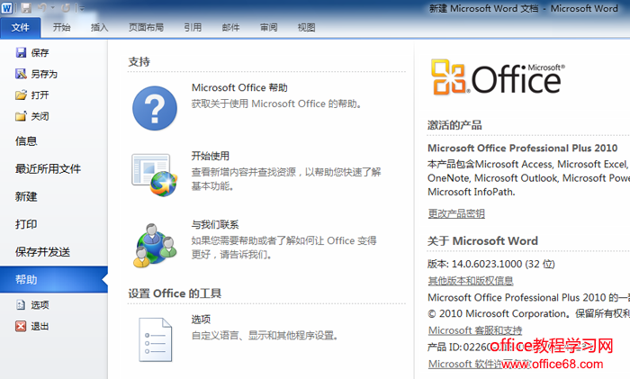
Task: Click the 关于 Microsoft Word heading
Action: tap(482, 240)
